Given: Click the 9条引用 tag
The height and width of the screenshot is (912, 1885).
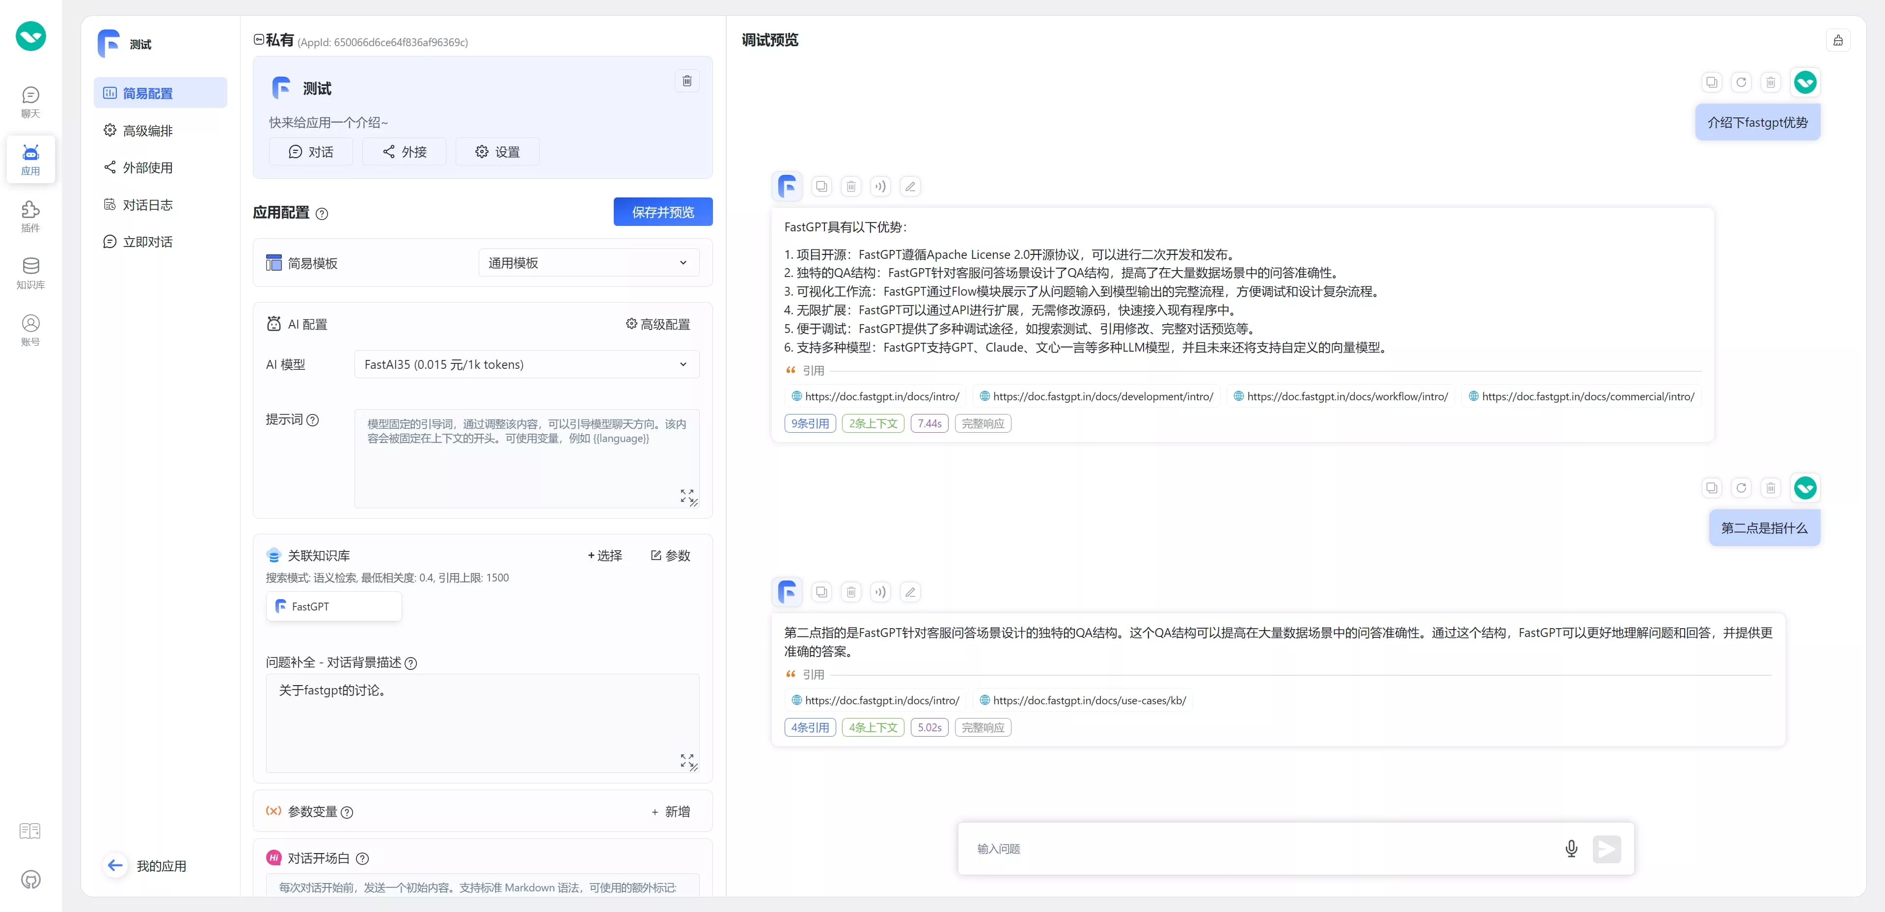Looking at the screenshot, I should [x=809, y=423].
